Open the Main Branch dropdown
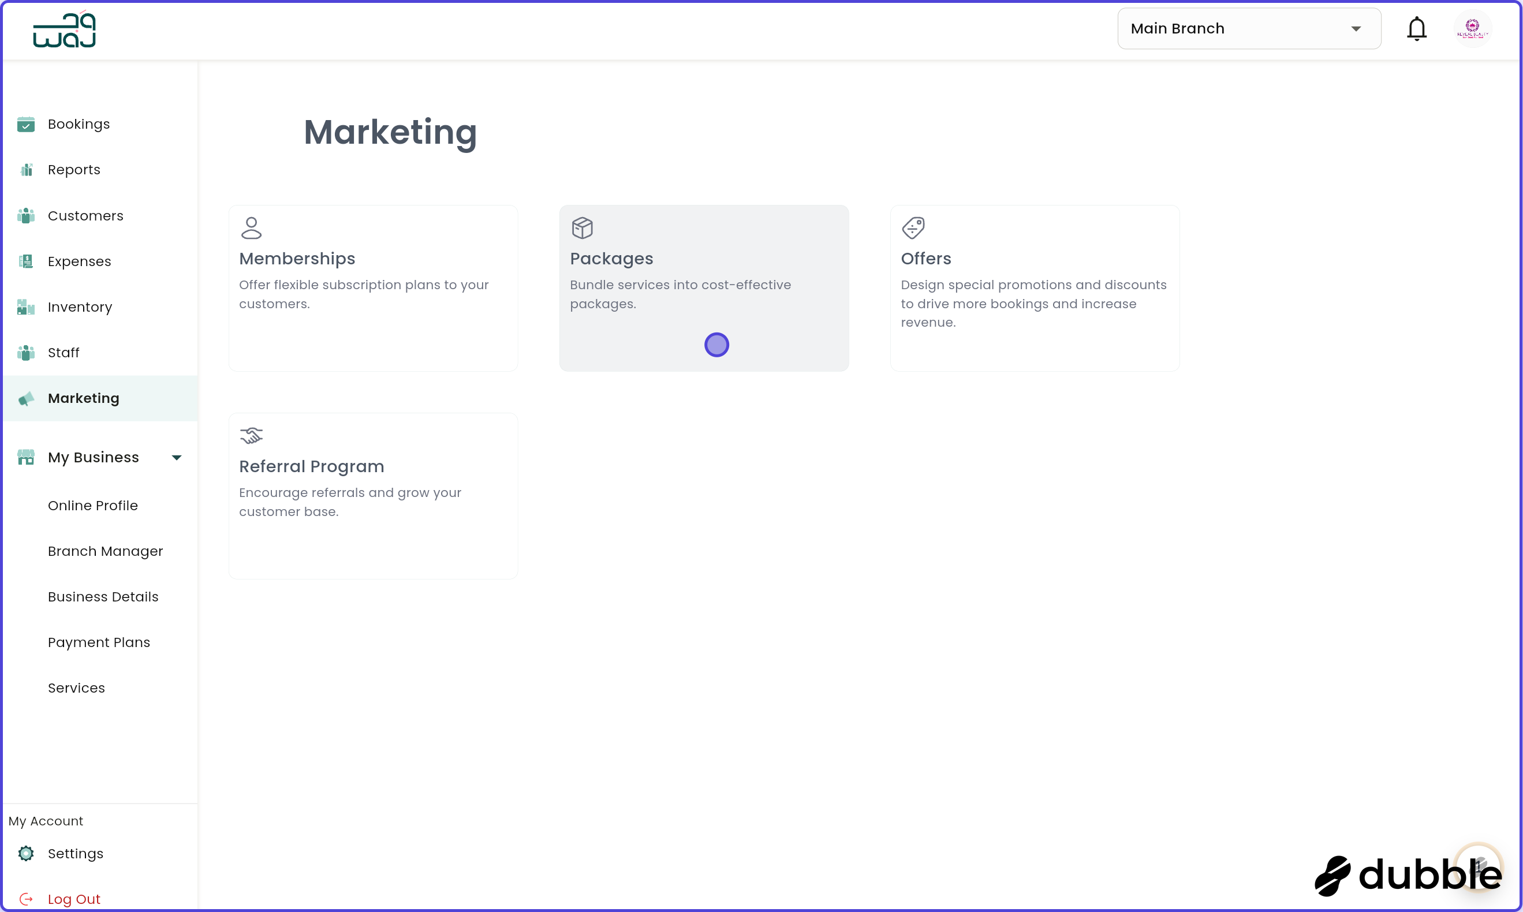 [x=1249, y=28]
